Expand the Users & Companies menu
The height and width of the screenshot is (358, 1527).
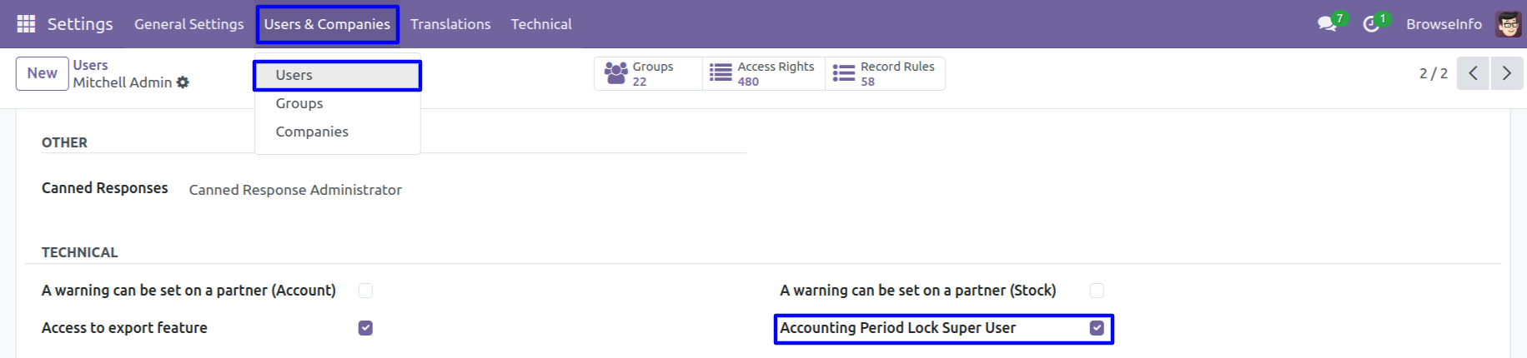(327, 24)
